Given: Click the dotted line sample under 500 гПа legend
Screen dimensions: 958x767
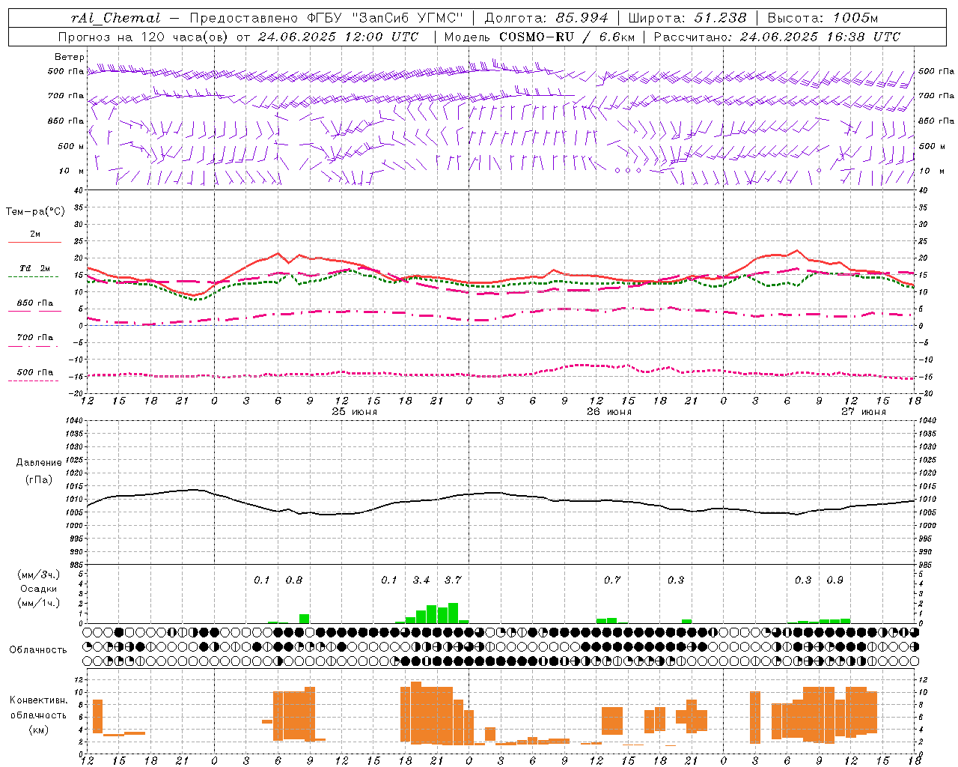Looking at the screenshot, I should pyautogui.click(x=33, y=381).
